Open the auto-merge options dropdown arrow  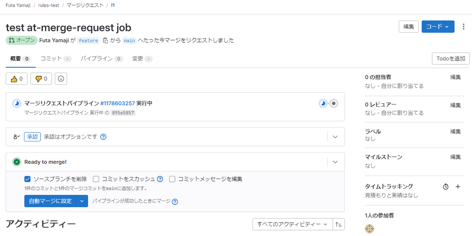[82, 201]
